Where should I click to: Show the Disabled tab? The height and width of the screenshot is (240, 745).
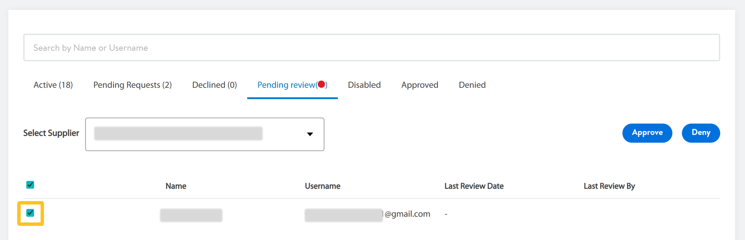point(364,85)
